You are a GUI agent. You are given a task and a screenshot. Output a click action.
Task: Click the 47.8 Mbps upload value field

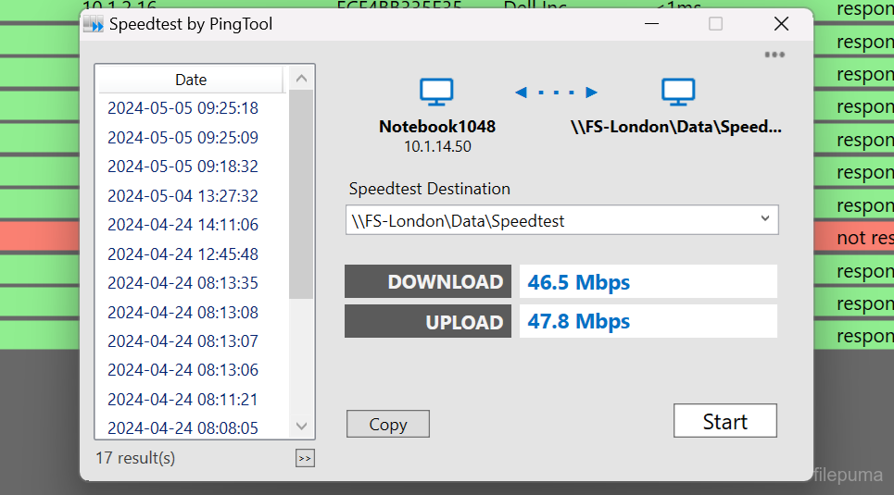pyautogui.click(x=648, y=322)
